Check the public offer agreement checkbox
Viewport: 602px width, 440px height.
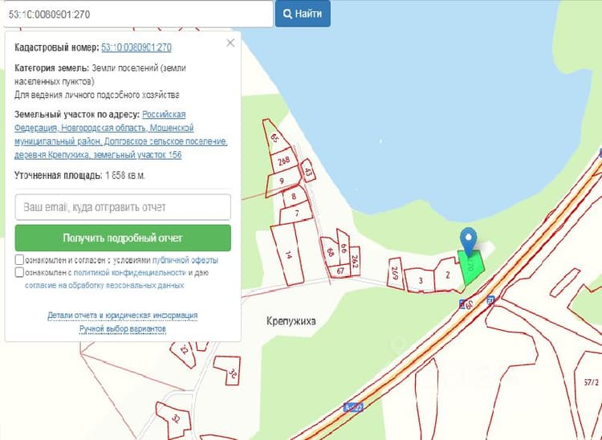click(x=19, y=259)
